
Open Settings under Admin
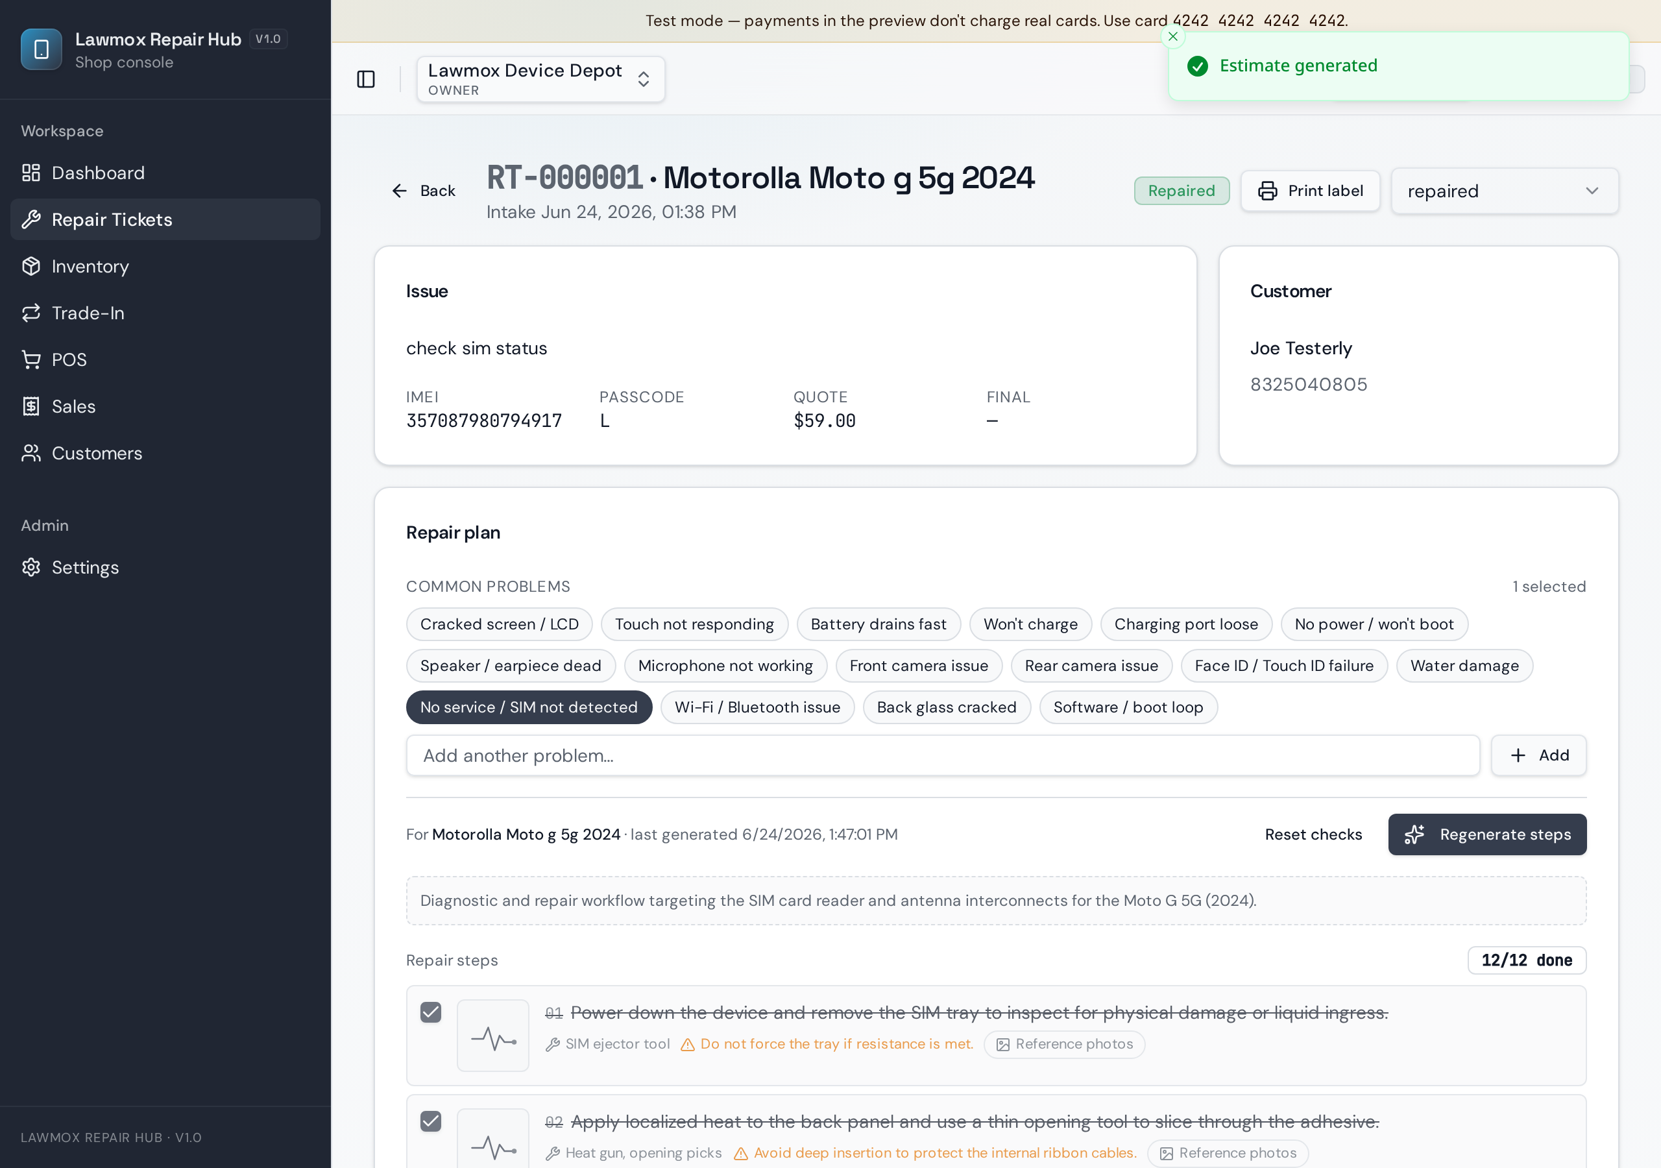[x=165, y=567]
